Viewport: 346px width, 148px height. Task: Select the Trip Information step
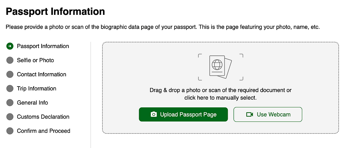coord(37,89)
